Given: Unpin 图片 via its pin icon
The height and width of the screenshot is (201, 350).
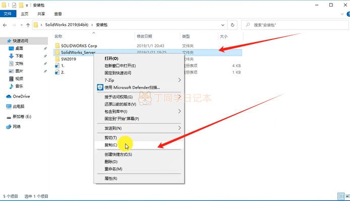Looking at the screenshot, I should (45, 71).
